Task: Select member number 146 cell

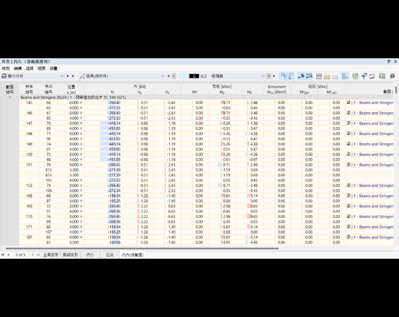Action: tap(29, 113)
